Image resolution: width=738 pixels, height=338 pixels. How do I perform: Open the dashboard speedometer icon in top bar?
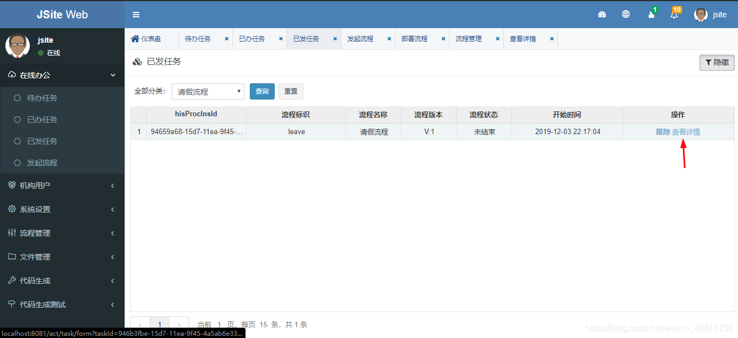tap(602, 15)
